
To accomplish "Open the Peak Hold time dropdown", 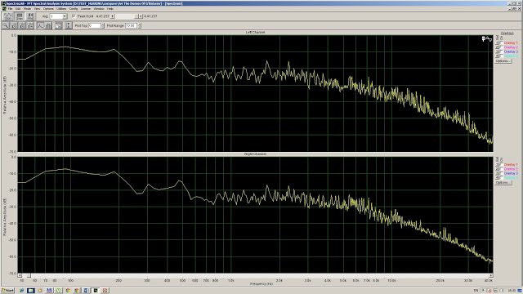I will click(113, 16).
